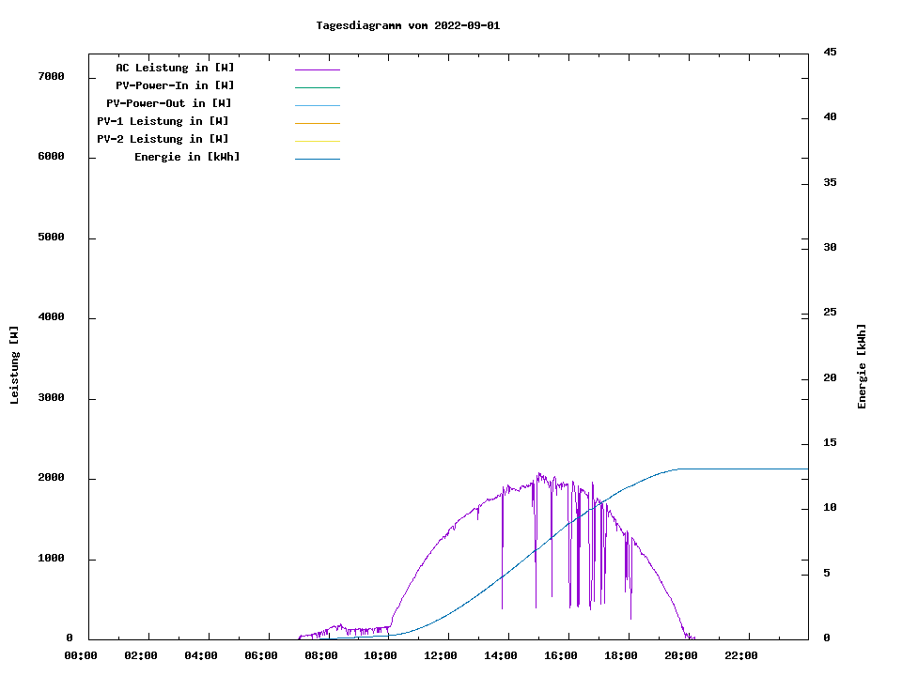Click the 08:00 time axis label
Image resolution: width=902 pixels, height=676 pixels.
coord(320,655)
